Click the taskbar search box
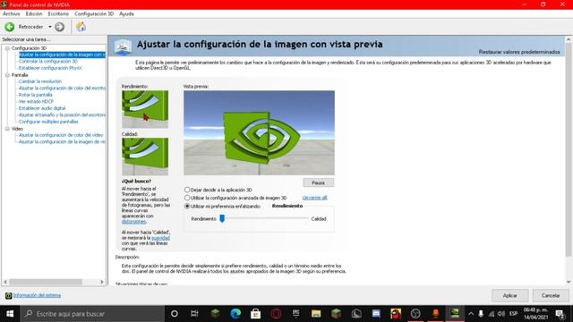The height and width of the screenshot is (322, 573). (x=92, y=314)
